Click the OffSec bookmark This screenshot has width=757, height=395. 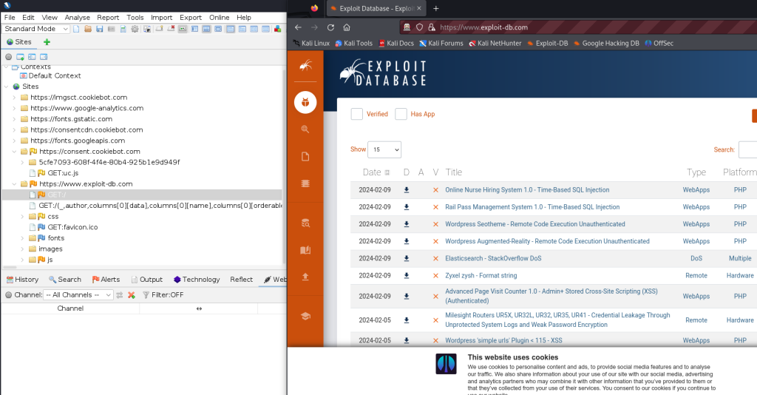click(x=659, y=43)
